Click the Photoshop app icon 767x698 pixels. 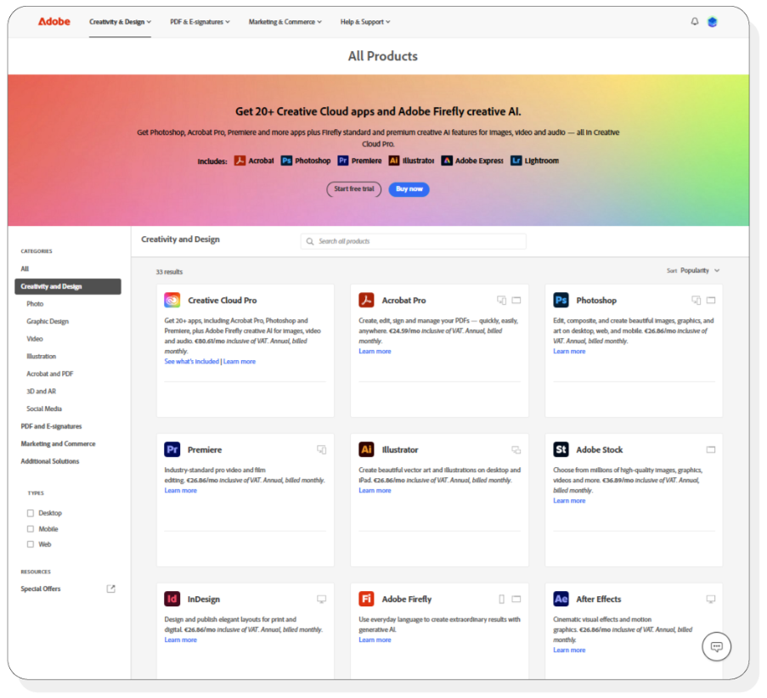click(x=561, y=300)
